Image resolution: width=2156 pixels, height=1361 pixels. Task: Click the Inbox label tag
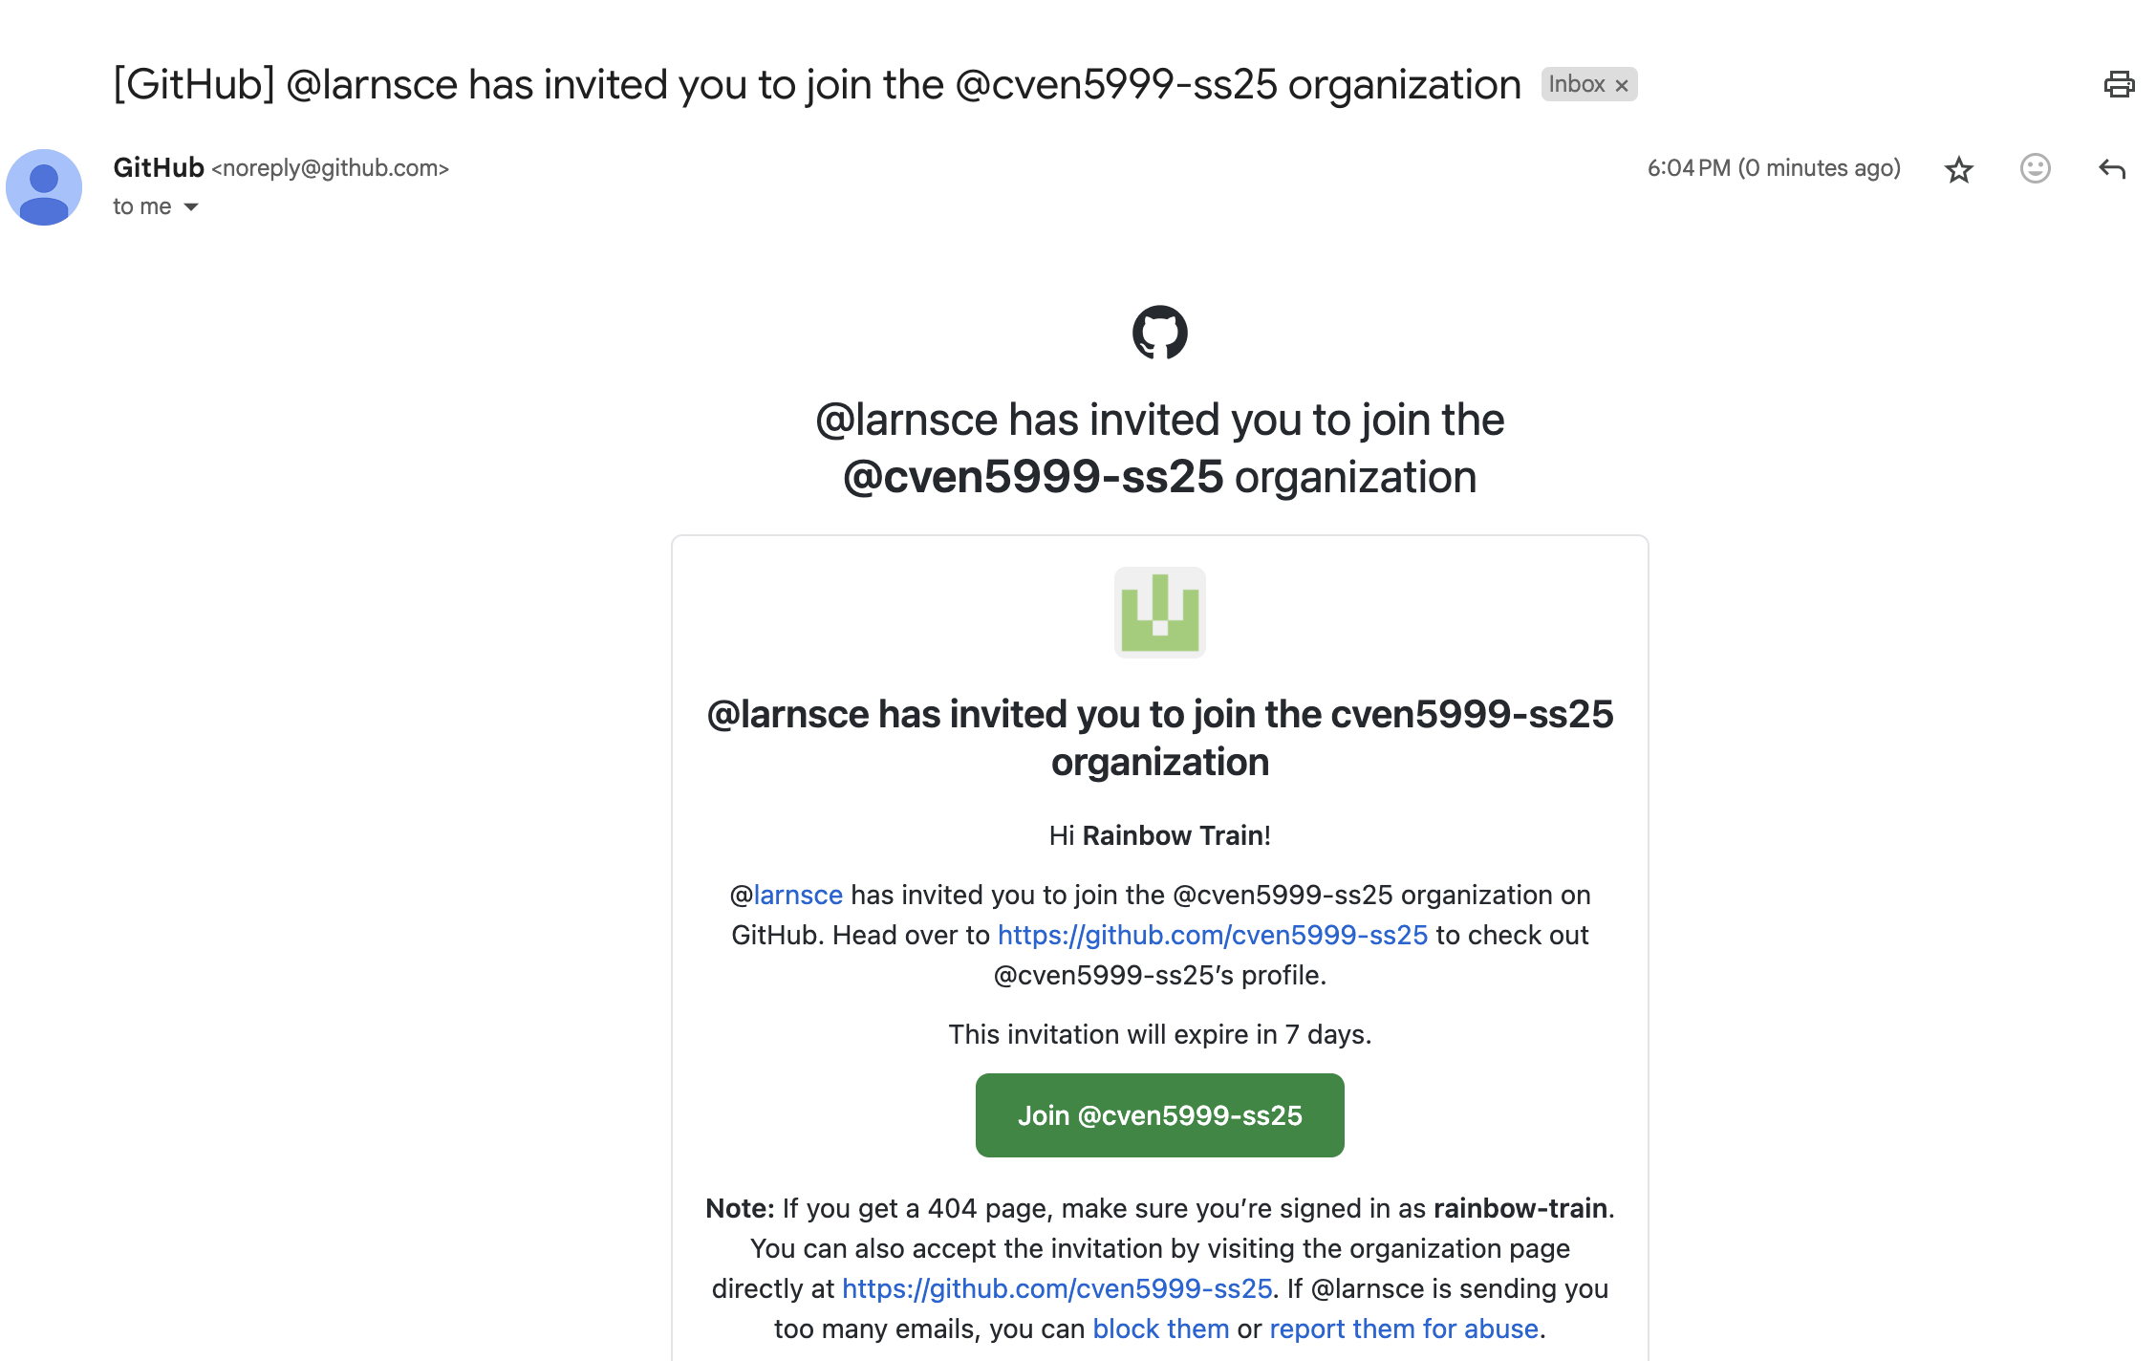pyautogui.click(x=1576, y=84)
